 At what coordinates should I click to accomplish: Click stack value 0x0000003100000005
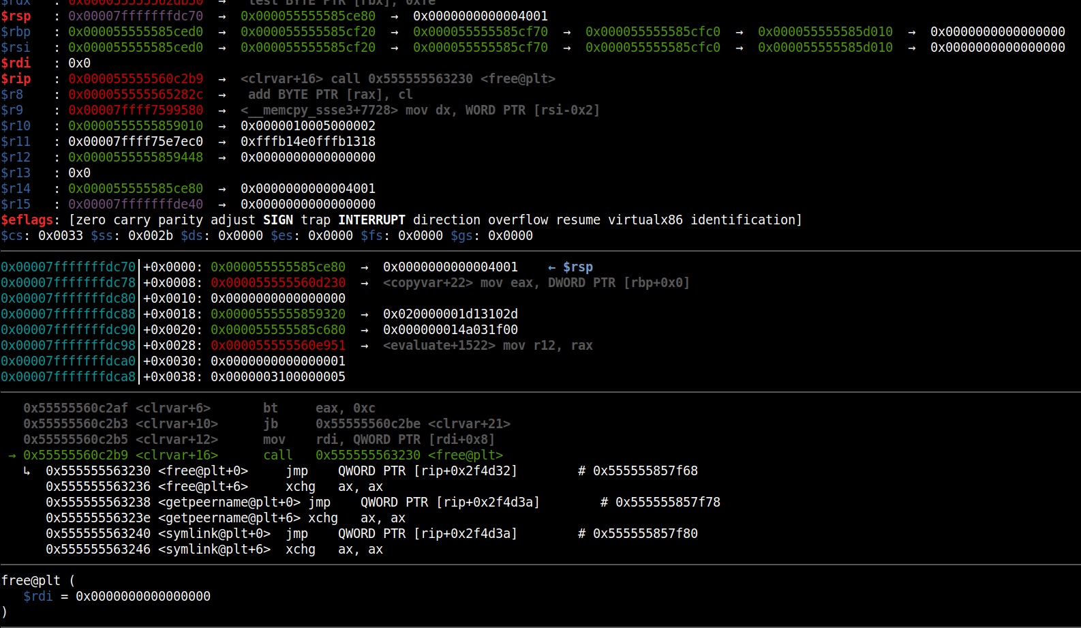click(278, 376)
